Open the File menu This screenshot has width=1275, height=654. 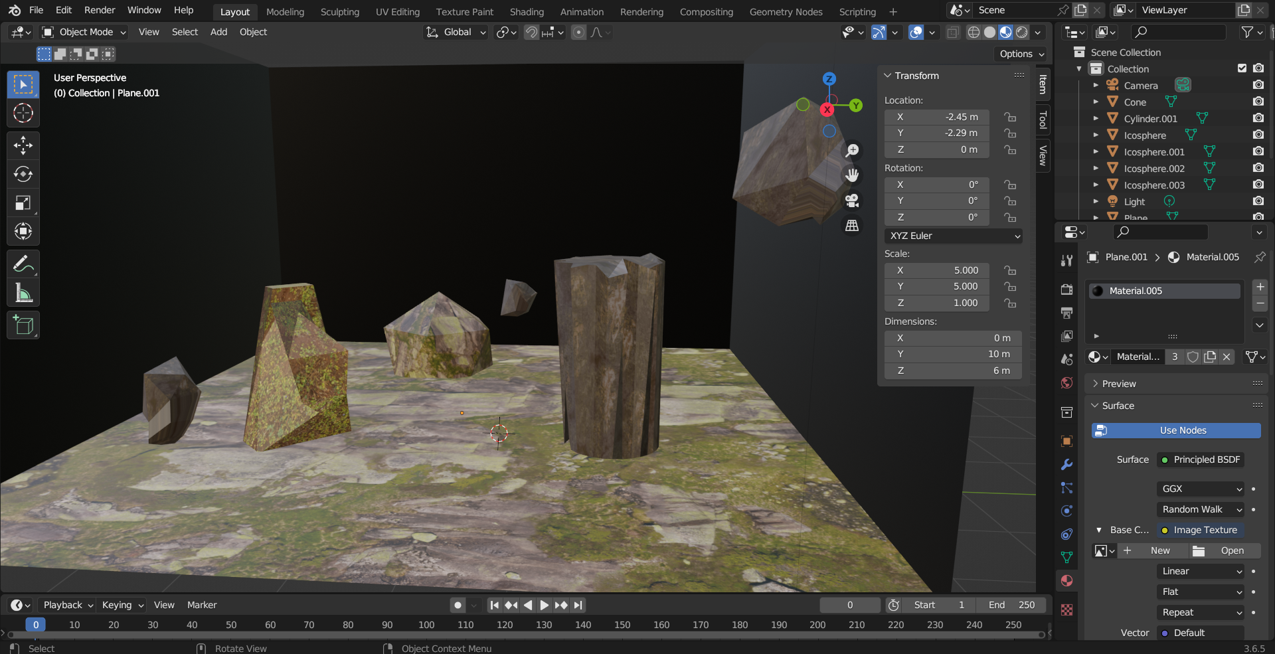click(x=37, y=10)
